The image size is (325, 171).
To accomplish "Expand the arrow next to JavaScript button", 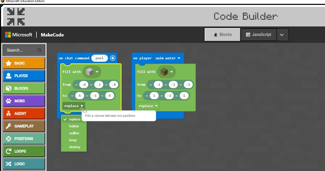I will click(x=282, y=35).
